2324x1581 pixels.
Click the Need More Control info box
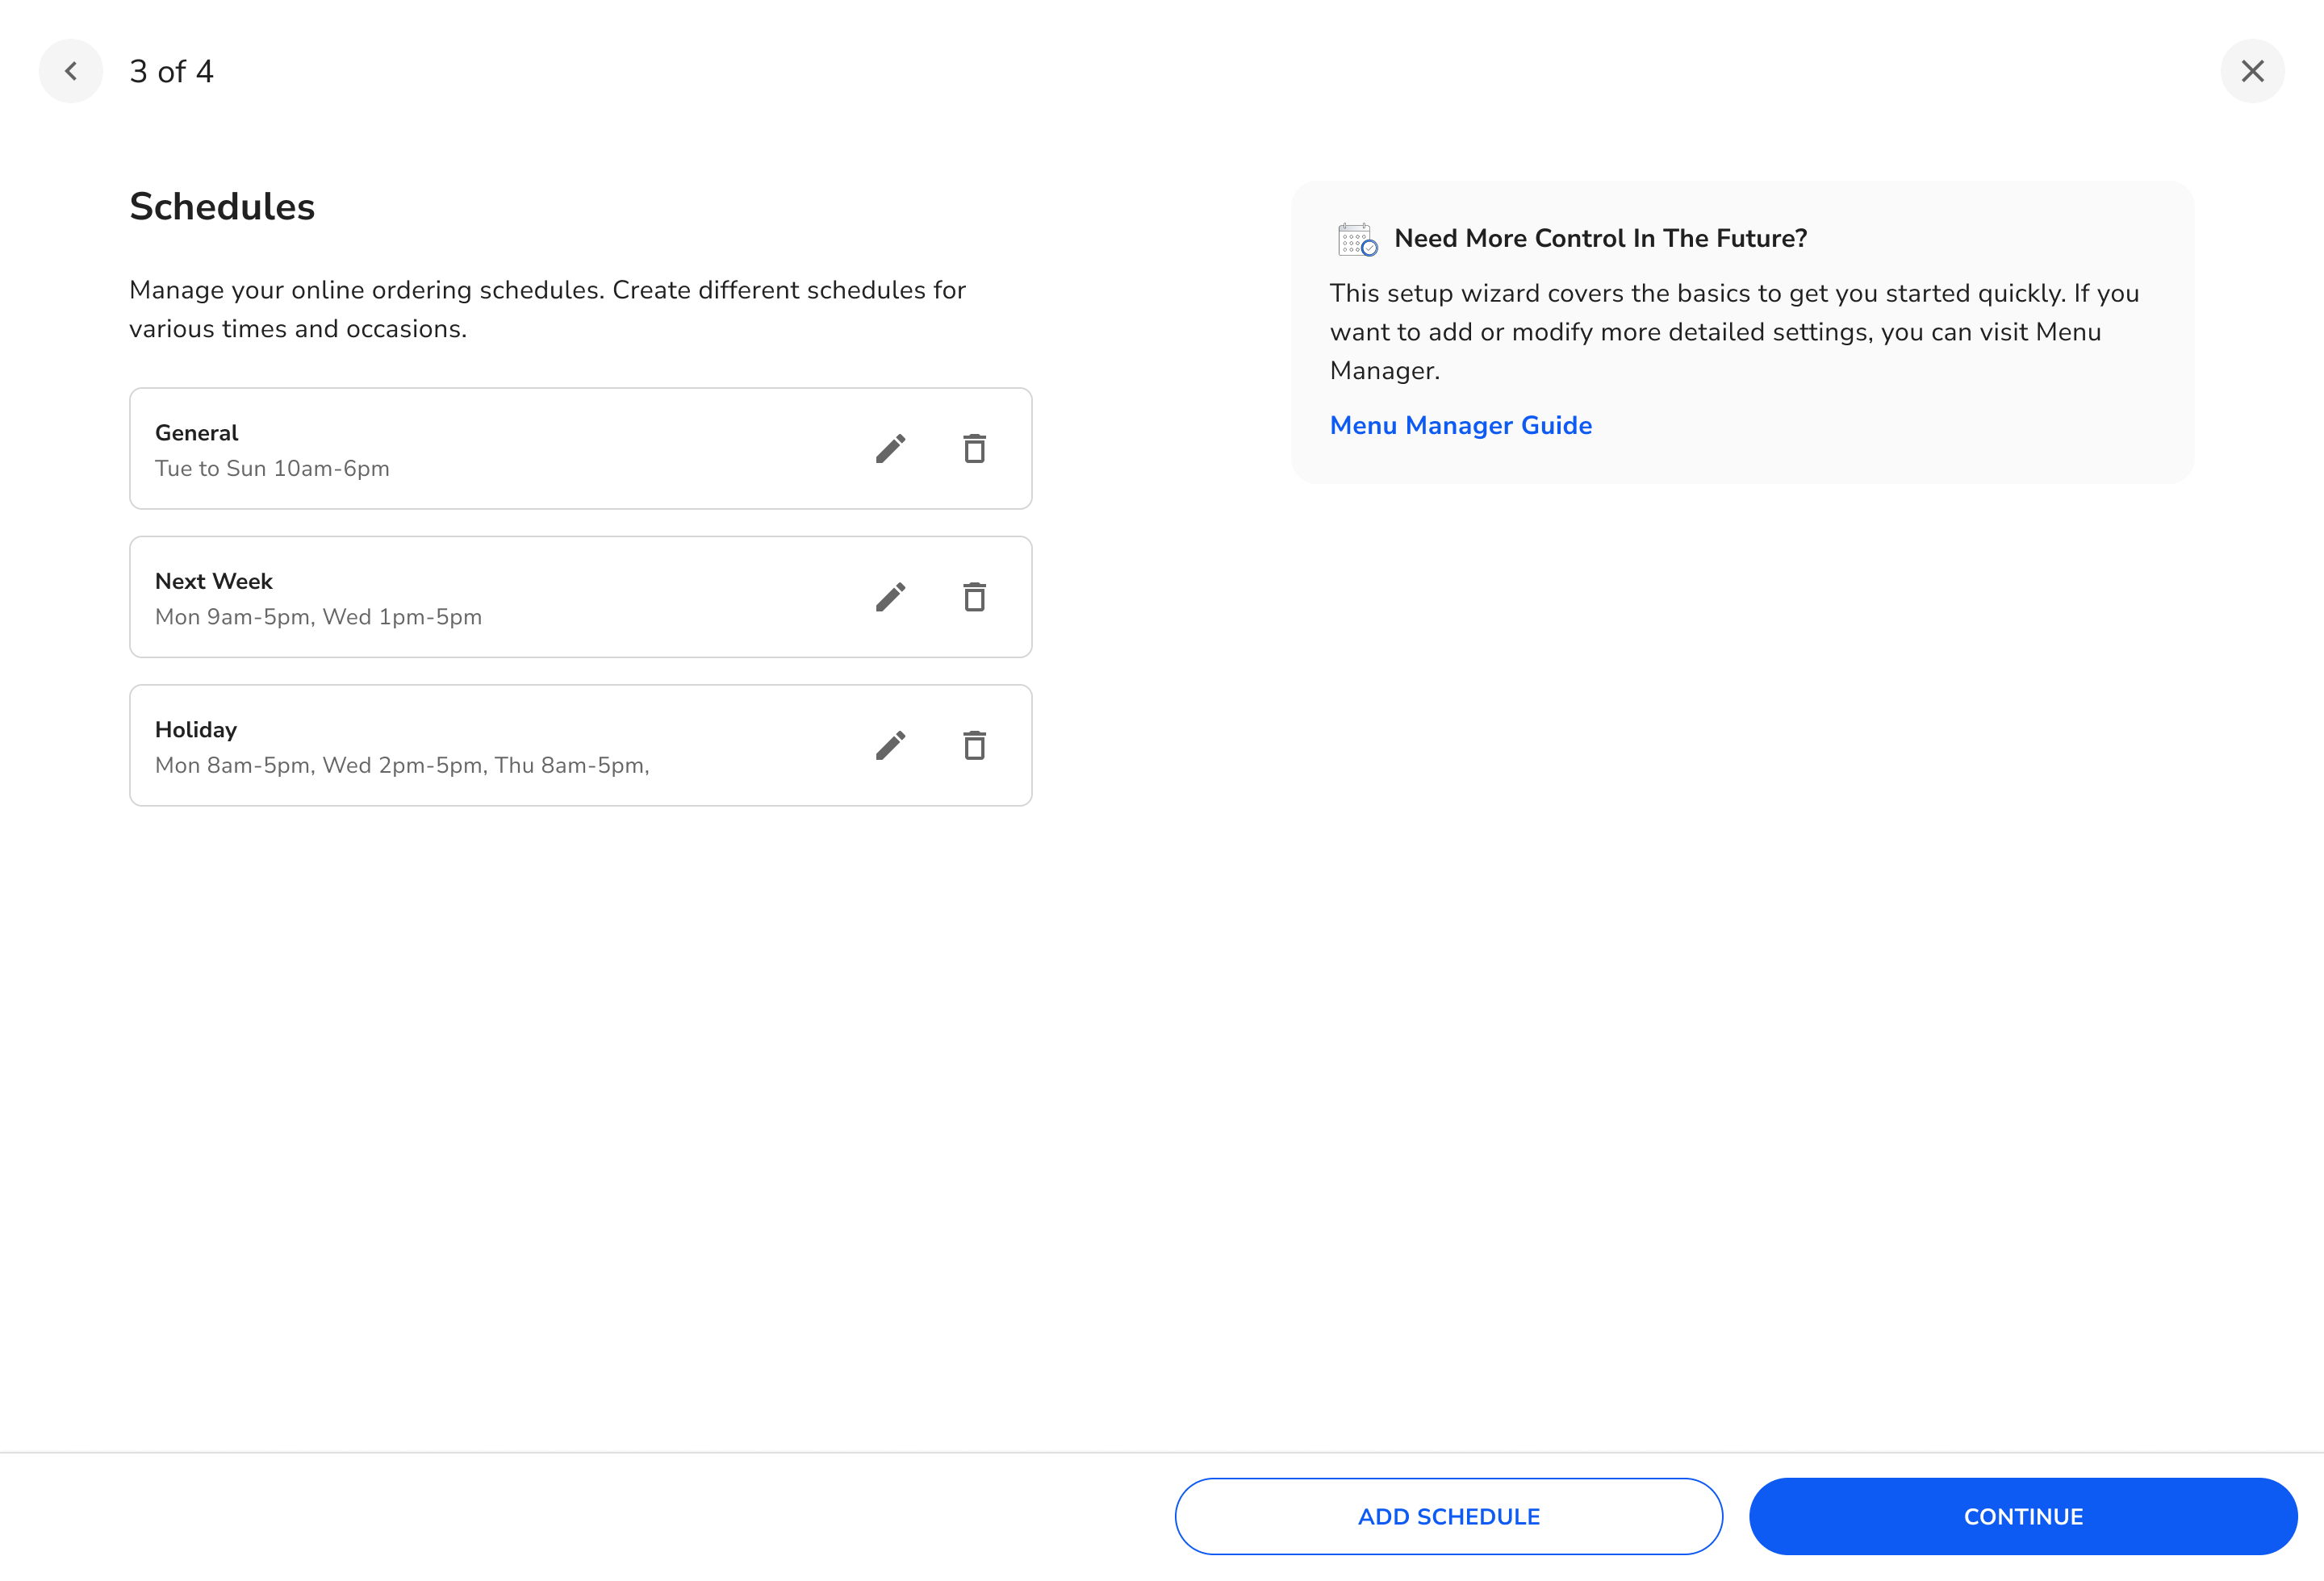tap(1742, 332)
